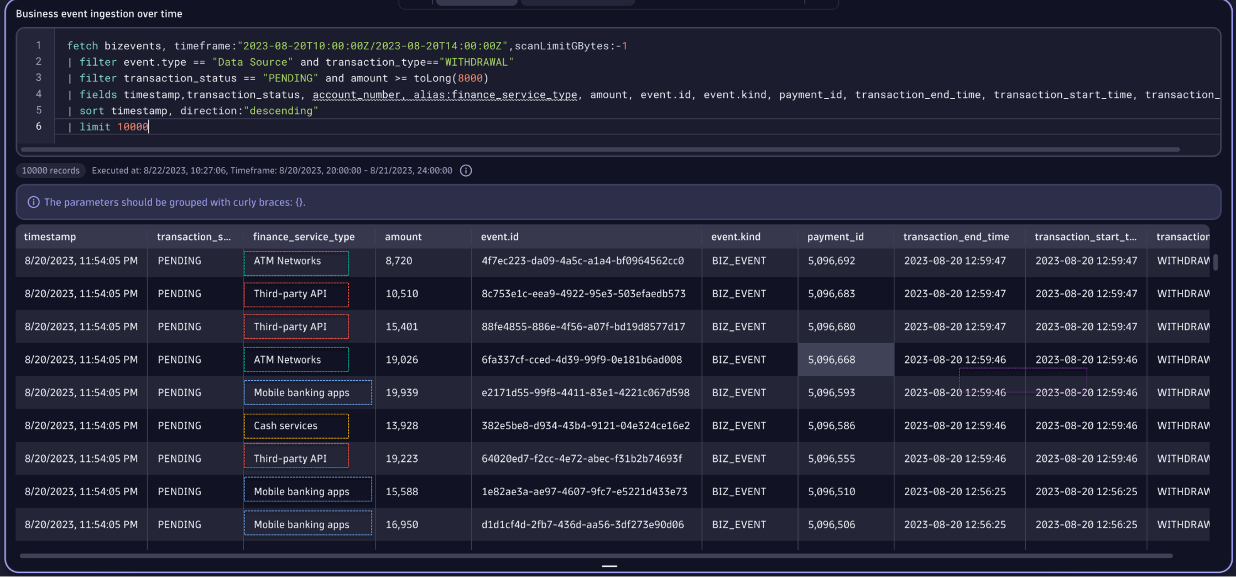Image resolution: width=1236 pixels, height=578 pixels.
Task: Click the event.id cell starting with 4f7ec223
Action: tap(582, 260)
